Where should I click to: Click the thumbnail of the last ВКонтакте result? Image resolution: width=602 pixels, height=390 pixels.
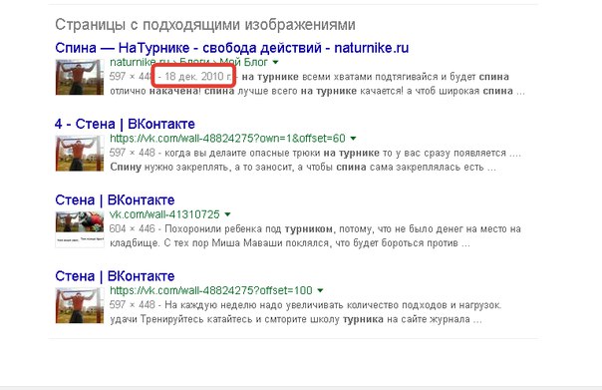pos(80,305)
